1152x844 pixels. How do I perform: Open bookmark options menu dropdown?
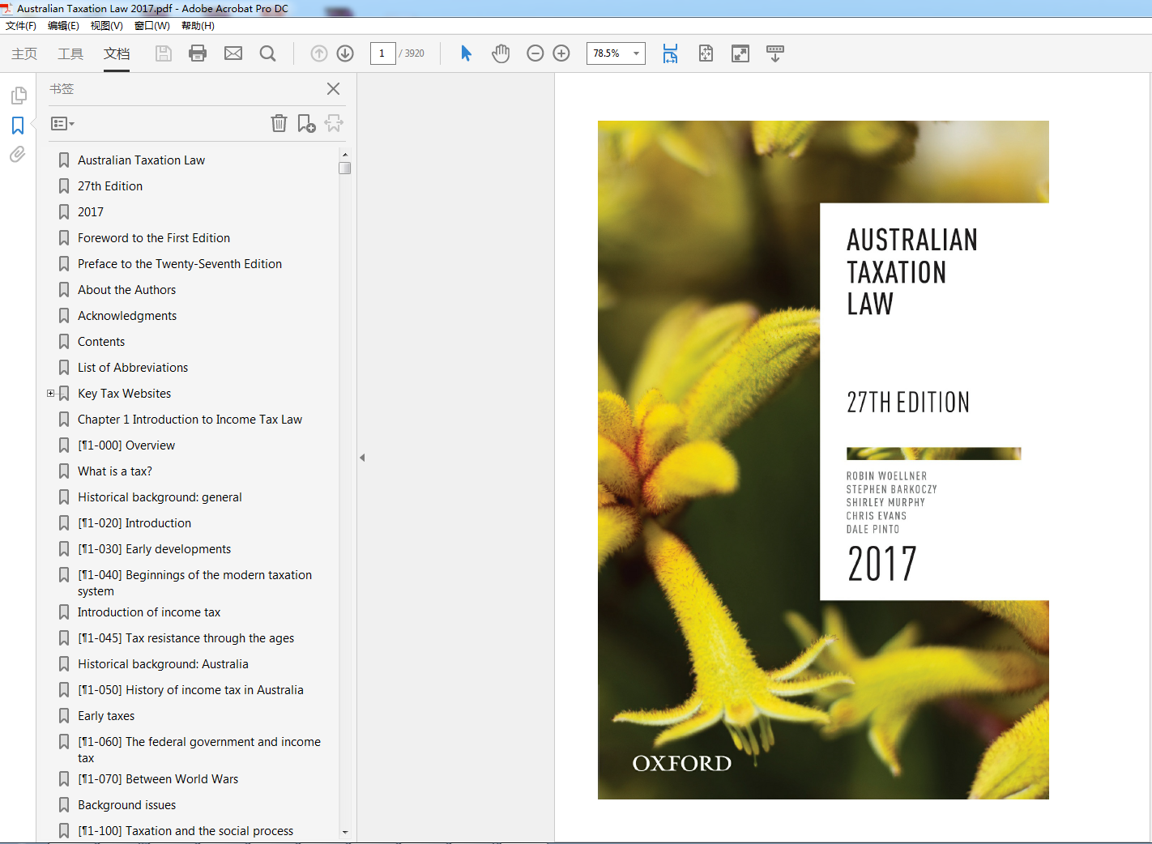point(62,124)
